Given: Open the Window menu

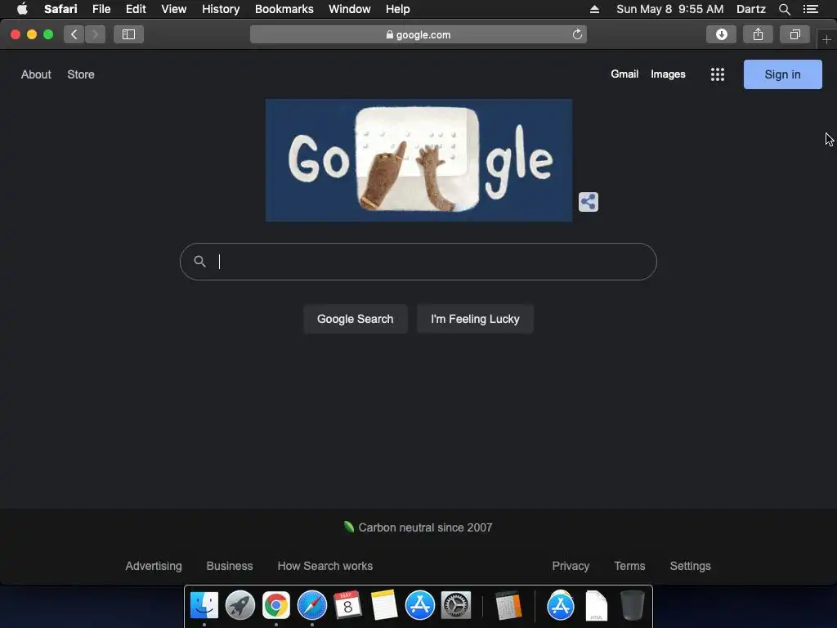Looking at the screenshot, I should tap(350, 9).
